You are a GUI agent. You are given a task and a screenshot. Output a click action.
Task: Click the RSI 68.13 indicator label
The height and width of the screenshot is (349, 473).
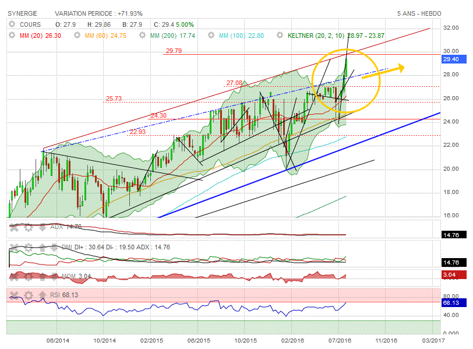(64, 295)
